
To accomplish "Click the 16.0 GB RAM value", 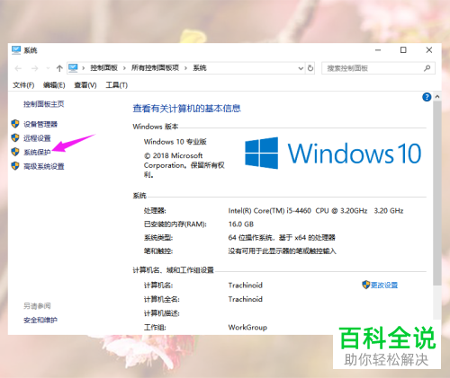I will (241, 224).
